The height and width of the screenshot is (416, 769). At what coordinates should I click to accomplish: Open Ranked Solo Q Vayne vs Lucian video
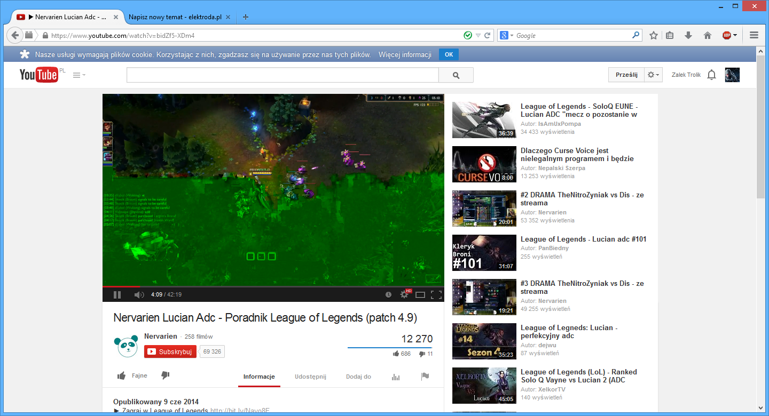coord(579,376)
